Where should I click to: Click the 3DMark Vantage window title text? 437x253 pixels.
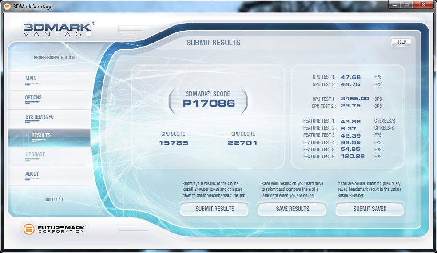pyautogui.click(x=33, y=6)
